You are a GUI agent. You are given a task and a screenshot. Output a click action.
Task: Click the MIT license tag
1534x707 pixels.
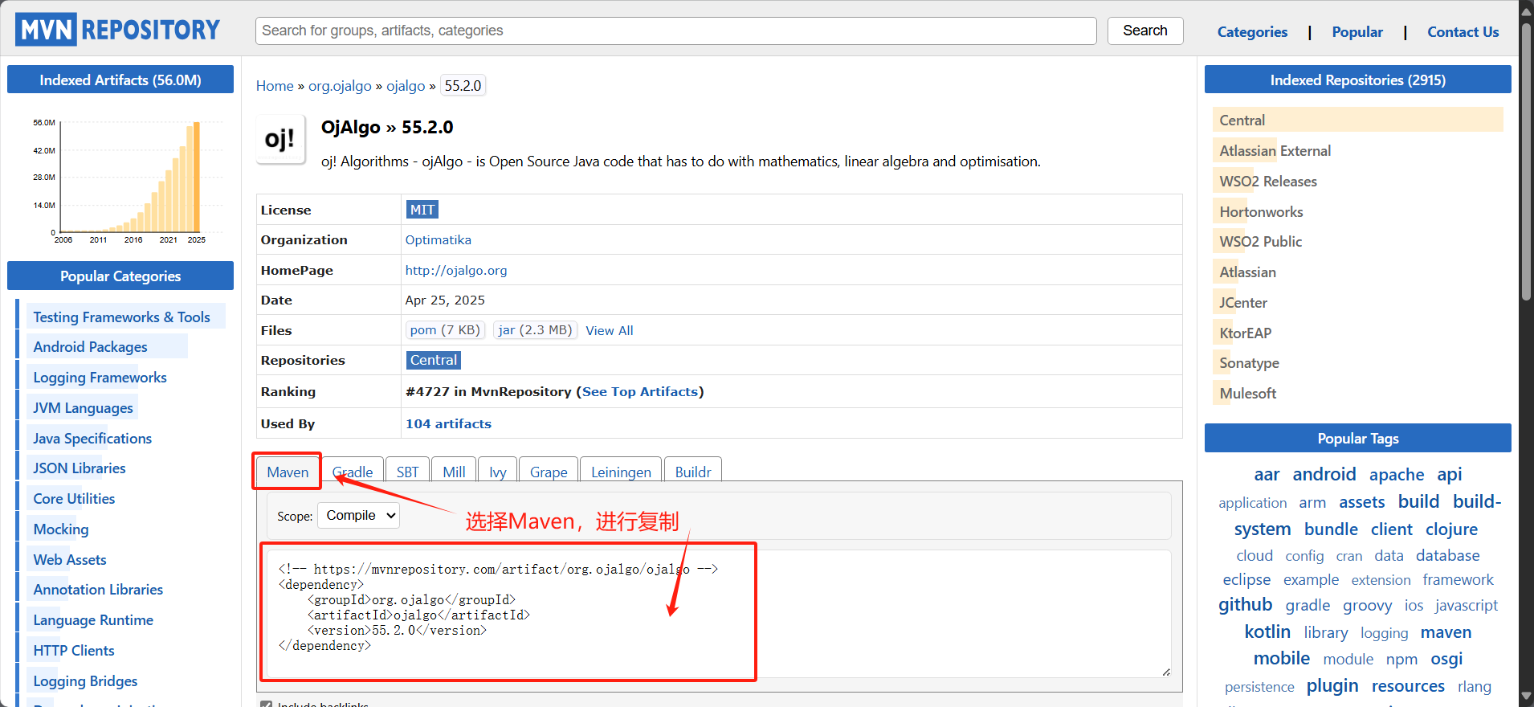[422, 210]
